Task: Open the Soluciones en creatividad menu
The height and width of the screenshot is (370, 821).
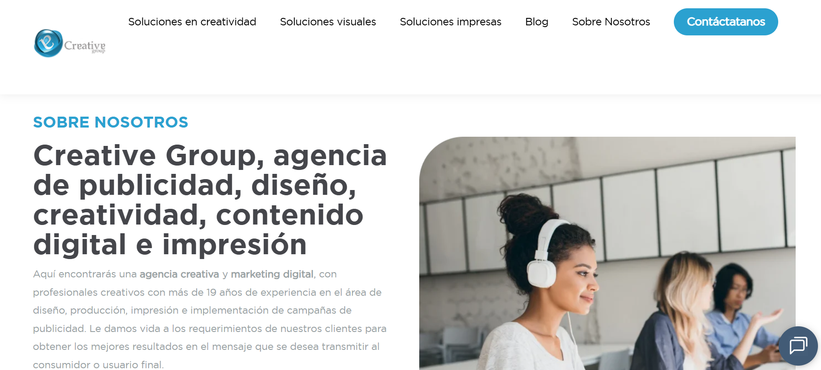Action: [x=192, y=22]
